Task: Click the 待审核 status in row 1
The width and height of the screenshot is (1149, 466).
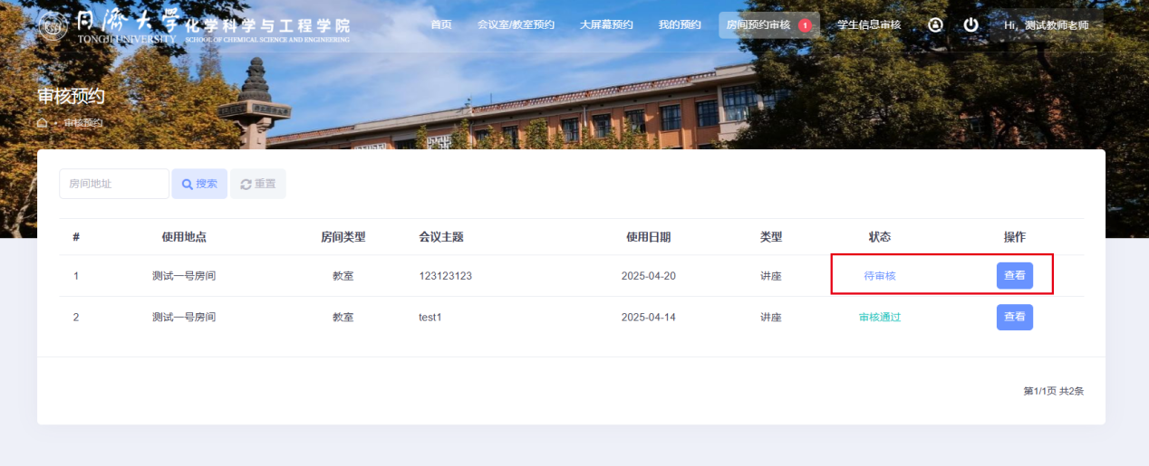Action: click(880, 276)
